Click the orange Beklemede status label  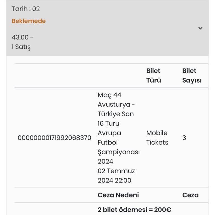point(29,21)
